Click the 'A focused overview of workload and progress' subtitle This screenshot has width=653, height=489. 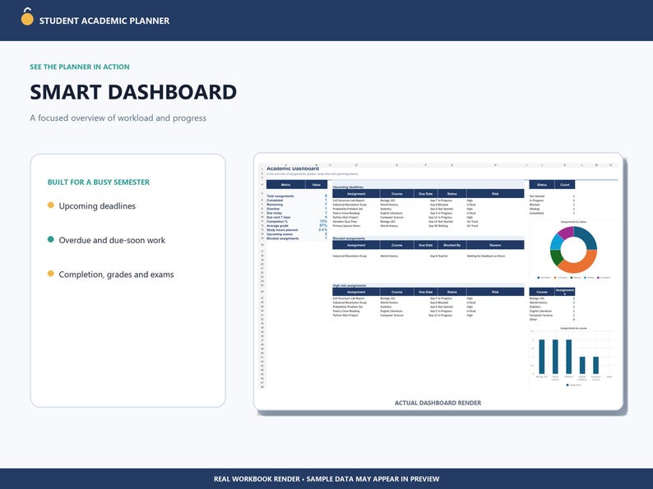point(118,118)
